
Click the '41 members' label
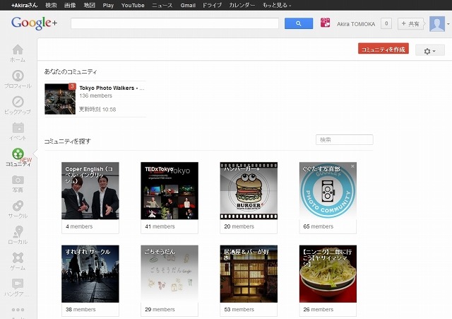(160, 226)
